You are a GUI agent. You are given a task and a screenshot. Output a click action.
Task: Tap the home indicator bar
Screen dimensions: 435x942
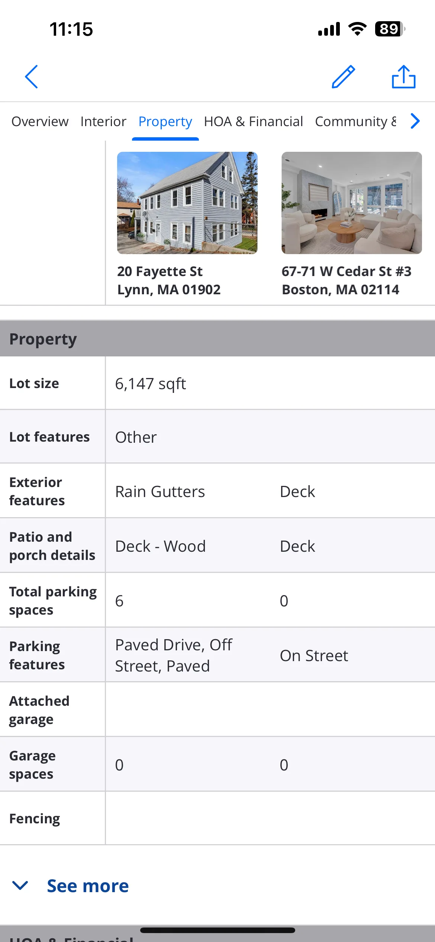tap(217, 930)
